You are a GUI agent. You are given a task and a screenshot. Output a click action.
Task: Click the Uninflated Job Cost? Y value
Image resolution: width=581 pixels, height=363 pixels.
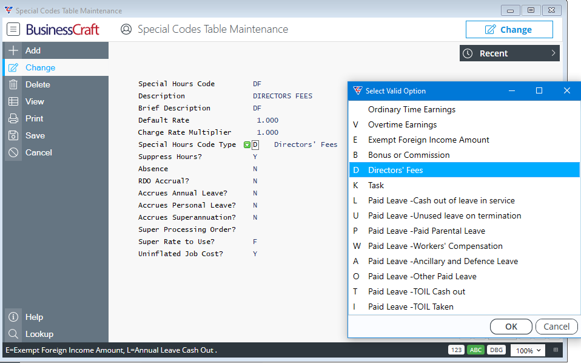[x=255, y=254]
